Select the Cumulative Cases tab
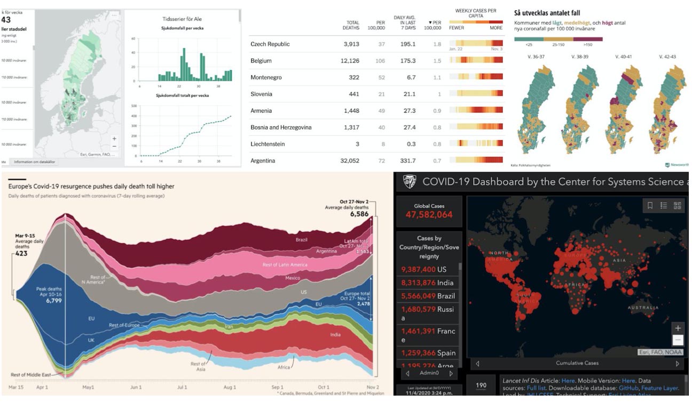This screenshot has width=692, height=402. click(x=577, y=363)
